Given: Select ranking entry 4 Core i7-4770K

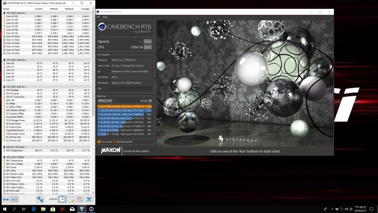Looking at the screenshot, I should (124, 118).
